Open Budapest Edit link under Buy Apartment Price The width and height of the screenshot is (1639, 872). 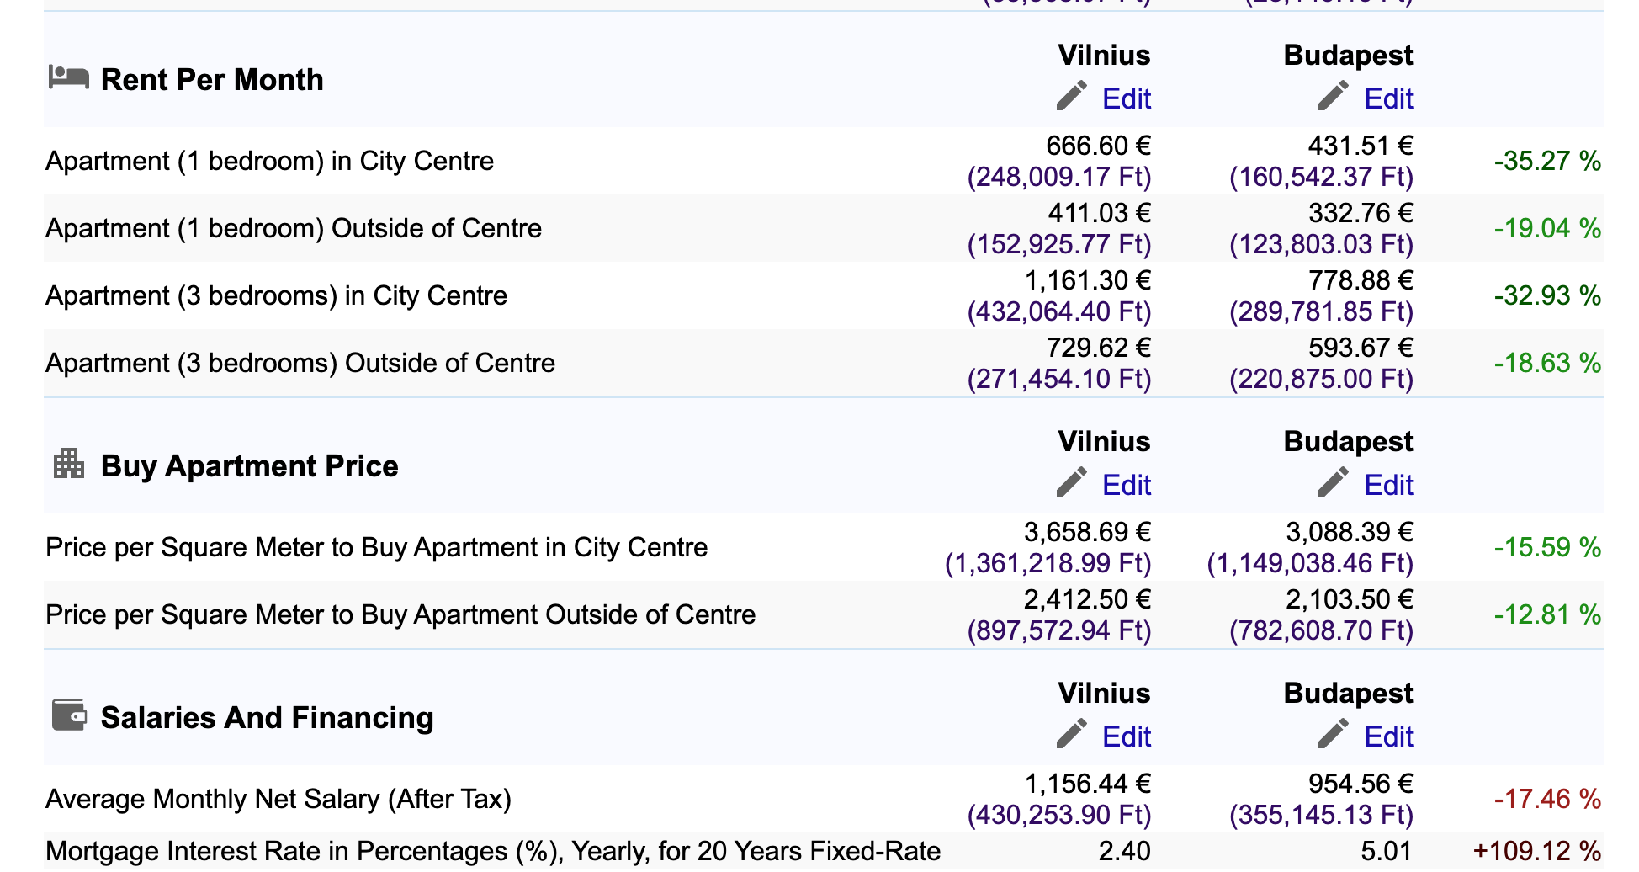pos(1388,486)
